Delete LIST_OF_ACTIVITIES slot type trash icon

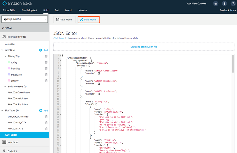[x=46, y=116]
